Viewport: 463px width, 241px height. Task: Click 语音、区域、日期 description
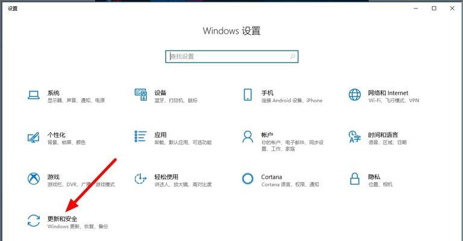(387, 142)
